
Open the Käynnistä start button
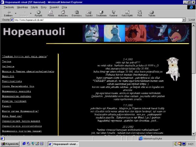tap(10, 144)
